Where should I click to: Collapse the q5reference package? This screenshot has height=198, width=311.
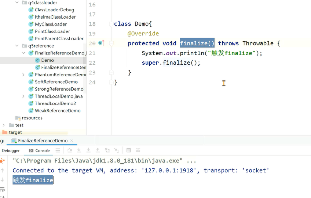pos(17,46)
